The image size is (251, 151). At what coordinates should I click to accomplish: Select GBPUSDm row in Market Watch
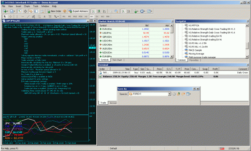[x=134, y=37]
